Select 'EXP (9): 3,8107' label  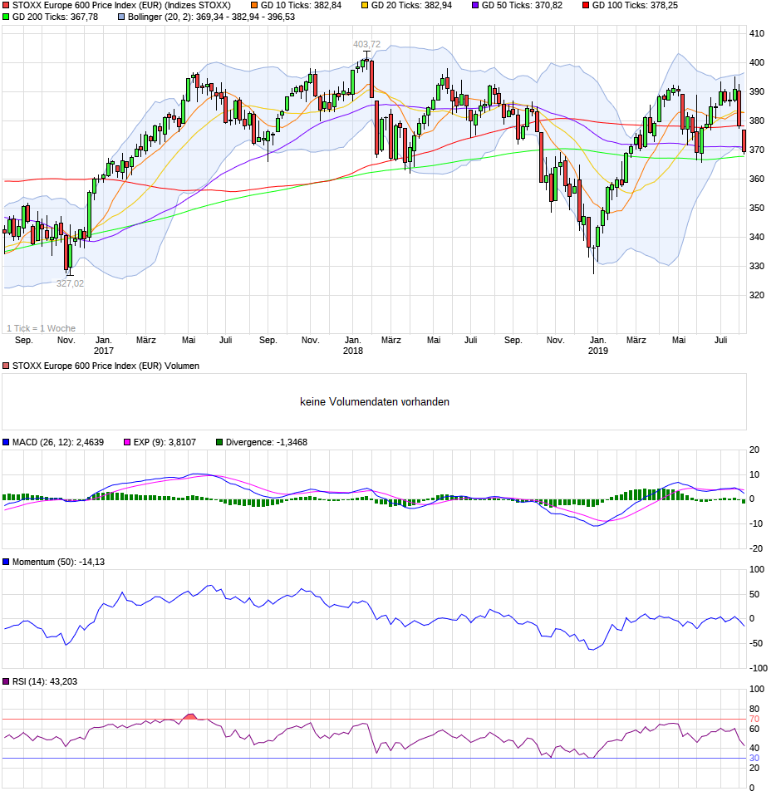165,443
